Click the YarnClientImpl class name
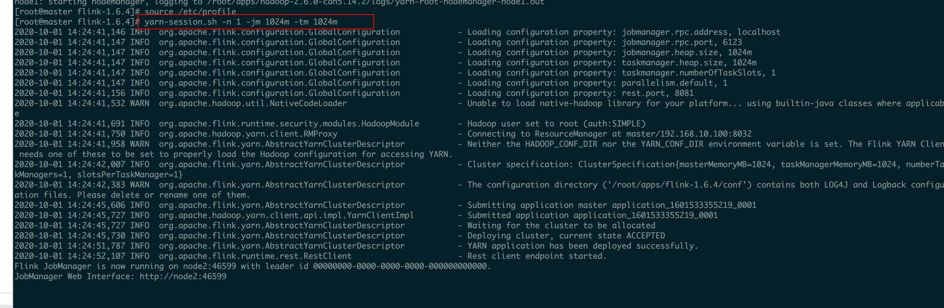The height and width of the screenshot is (308, 944). (x=286, y=216)
